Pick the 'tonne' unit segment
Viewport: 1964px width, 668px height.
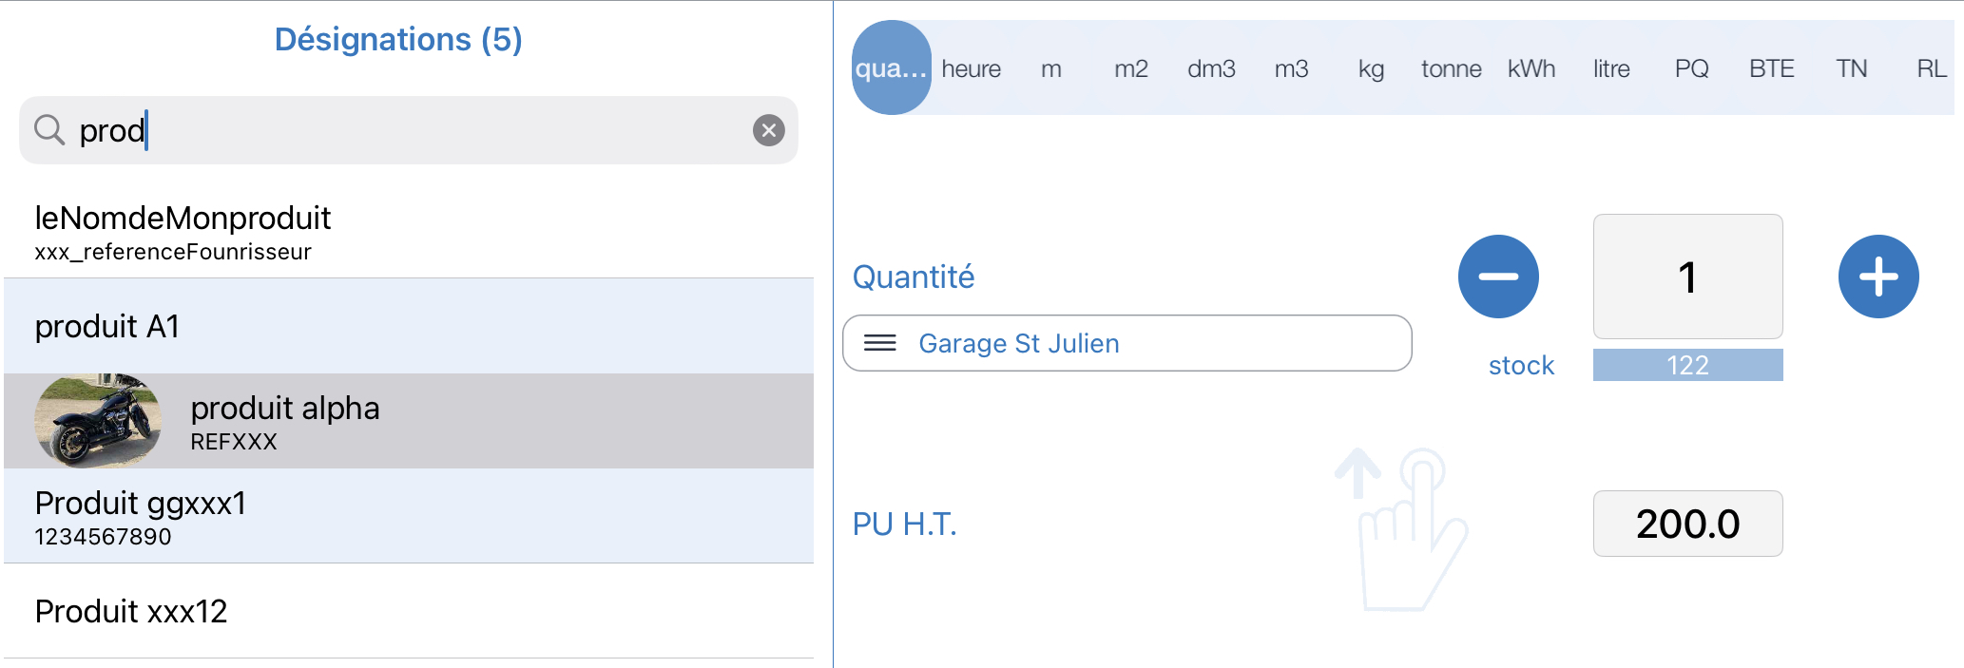(1451, 68)
